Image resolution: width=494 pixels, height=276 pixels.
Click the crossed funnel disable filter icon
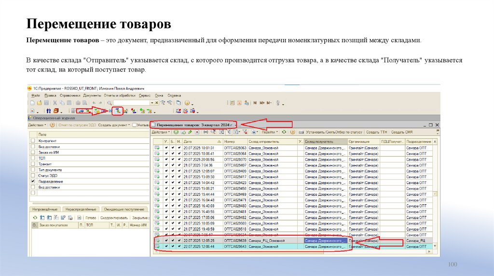tap(245, 132)
